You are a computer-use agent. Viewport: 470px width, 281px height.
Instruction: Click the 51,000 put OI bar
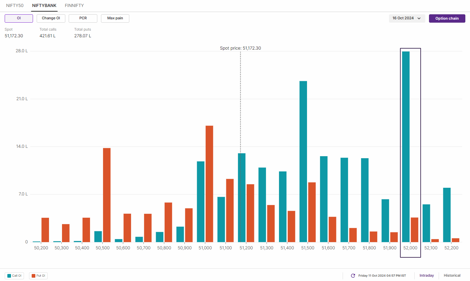(x=209, y=184)
